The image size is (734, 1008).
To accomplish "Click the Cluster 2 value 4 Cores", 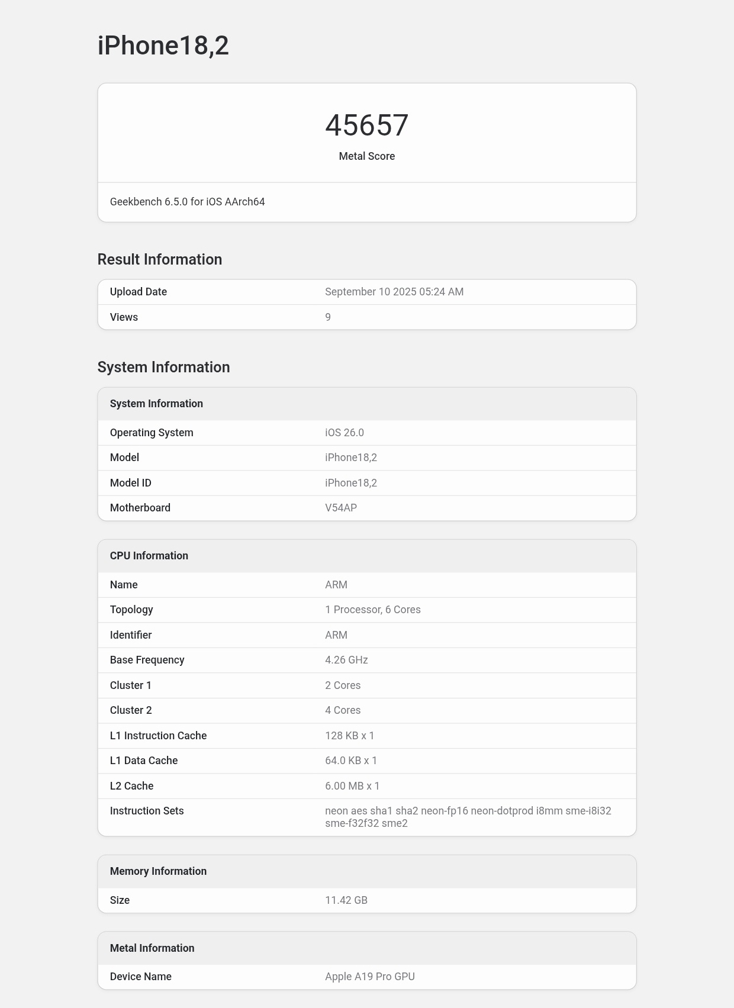I will tap(342, 710).
